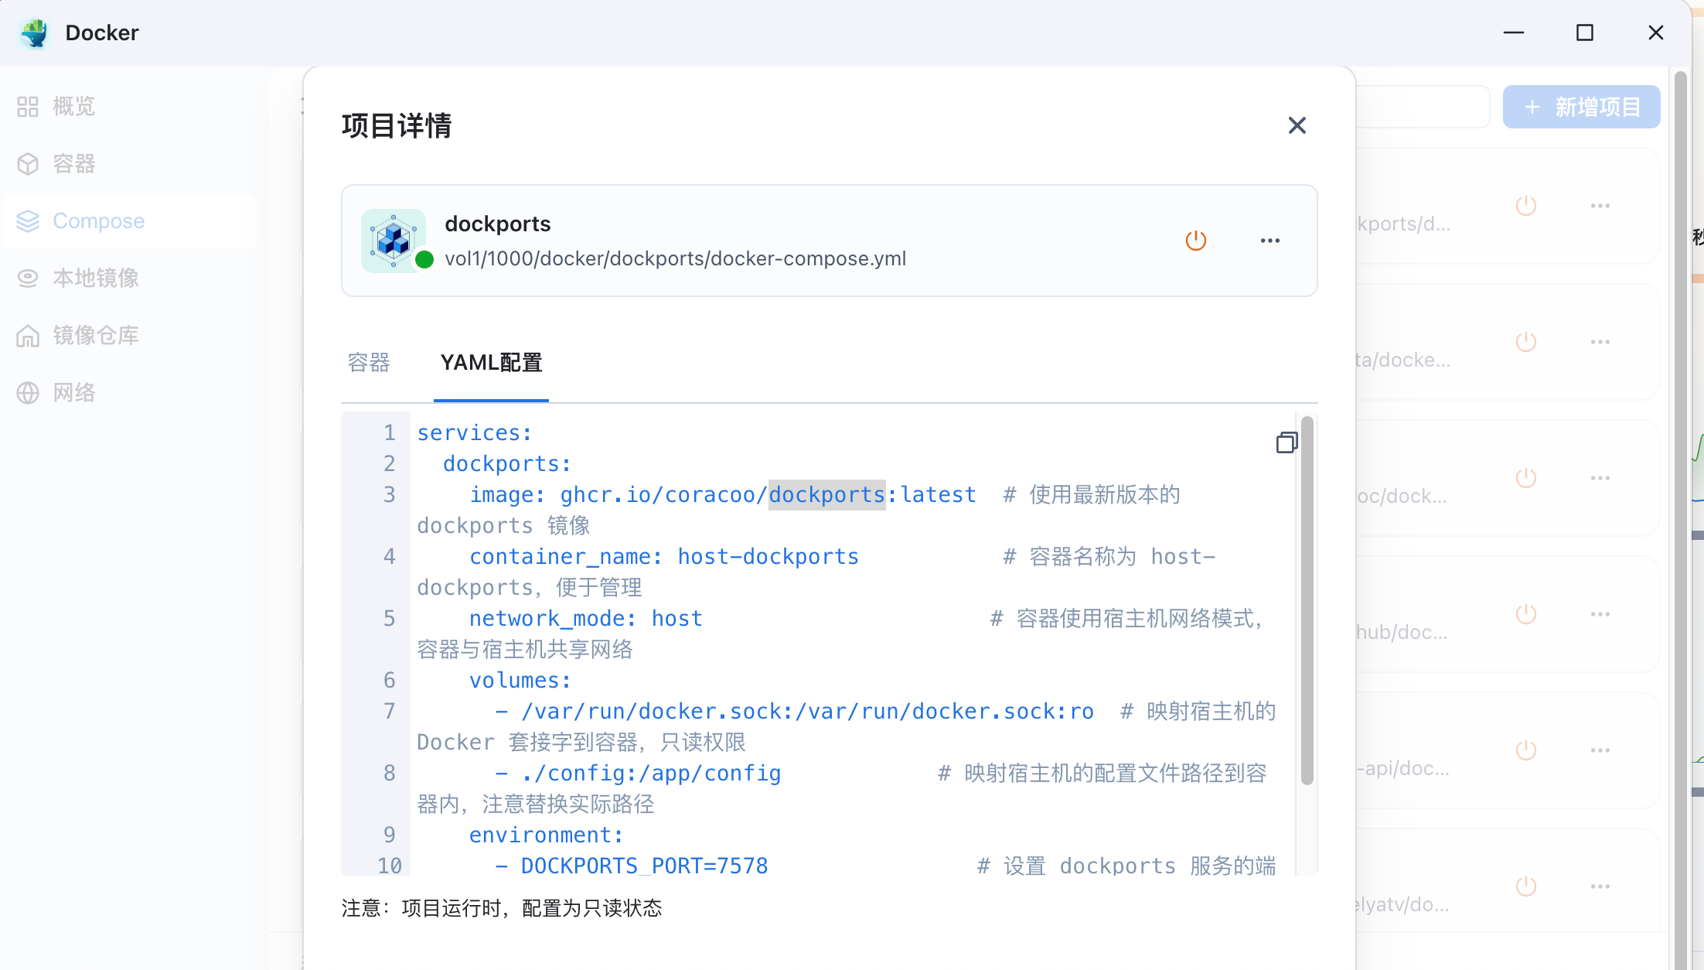Switch to the 容器 tab in project details

[369, 363]
